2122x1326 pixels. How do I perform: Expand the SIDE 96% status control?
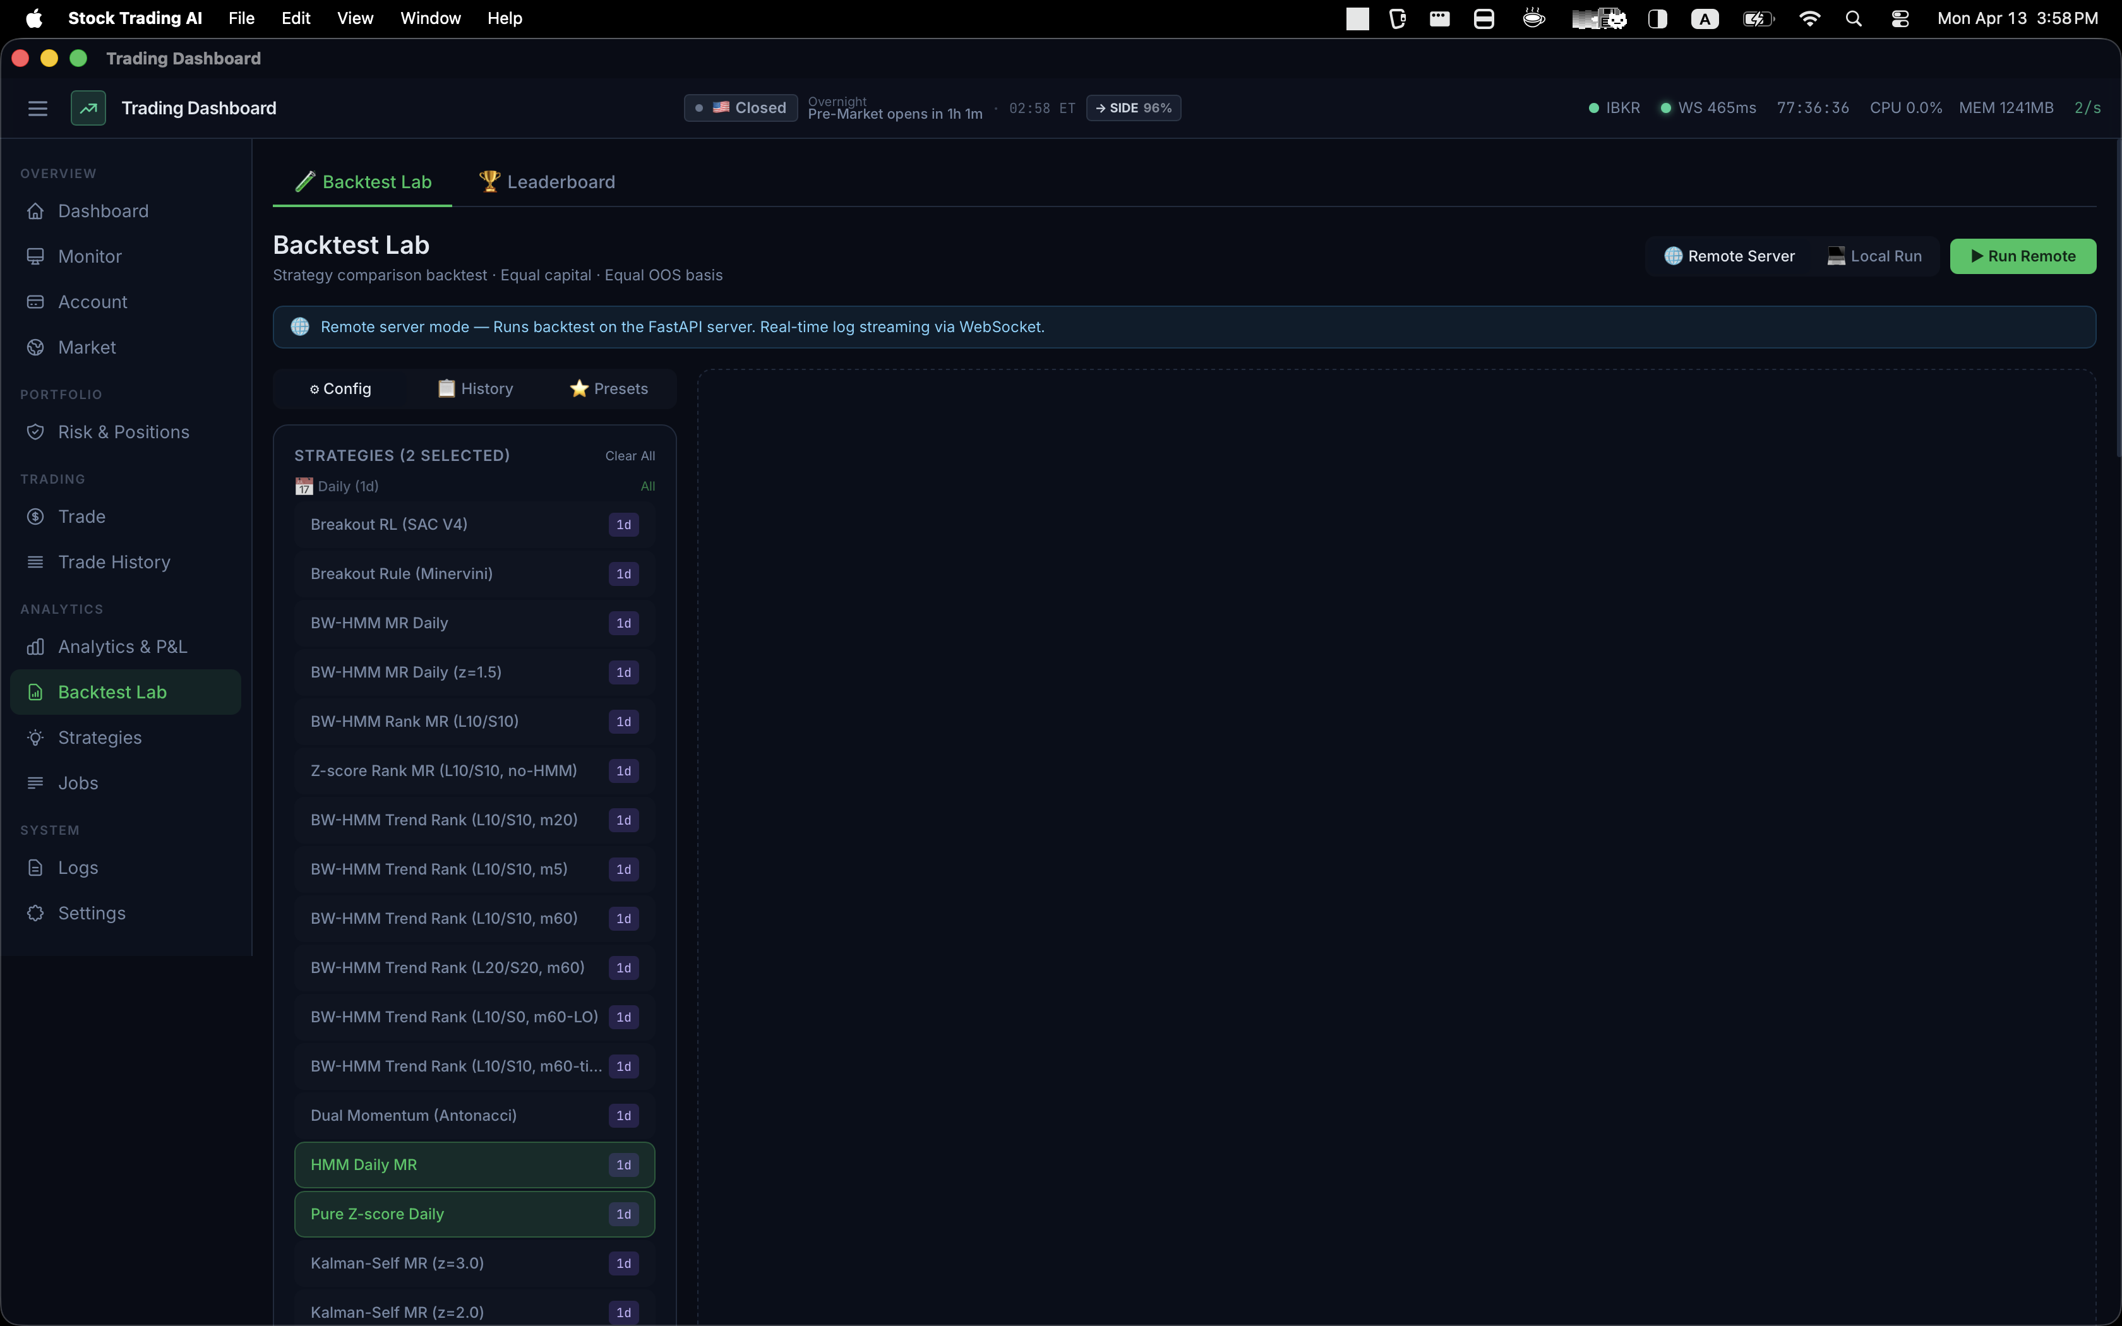(x=1133, y=108)
